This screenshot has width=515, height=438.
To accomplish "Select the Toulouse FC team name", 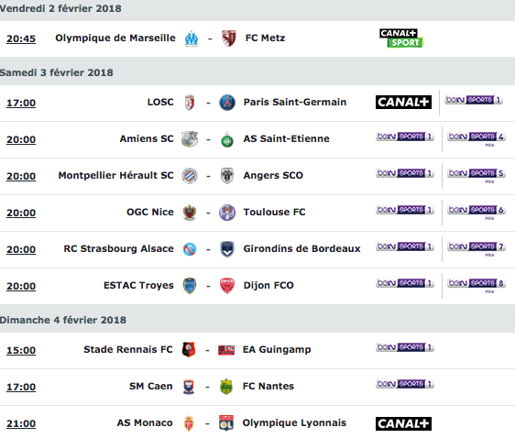I will [274, 212].
